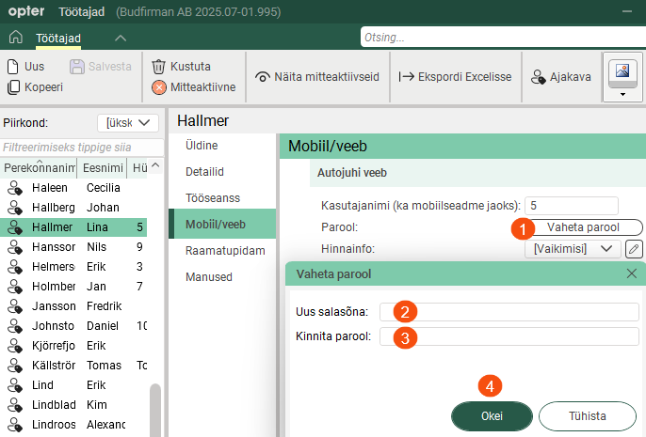Confirm with the Okei button
Viewport: 646px width, 437px height.
click(492, 415)
